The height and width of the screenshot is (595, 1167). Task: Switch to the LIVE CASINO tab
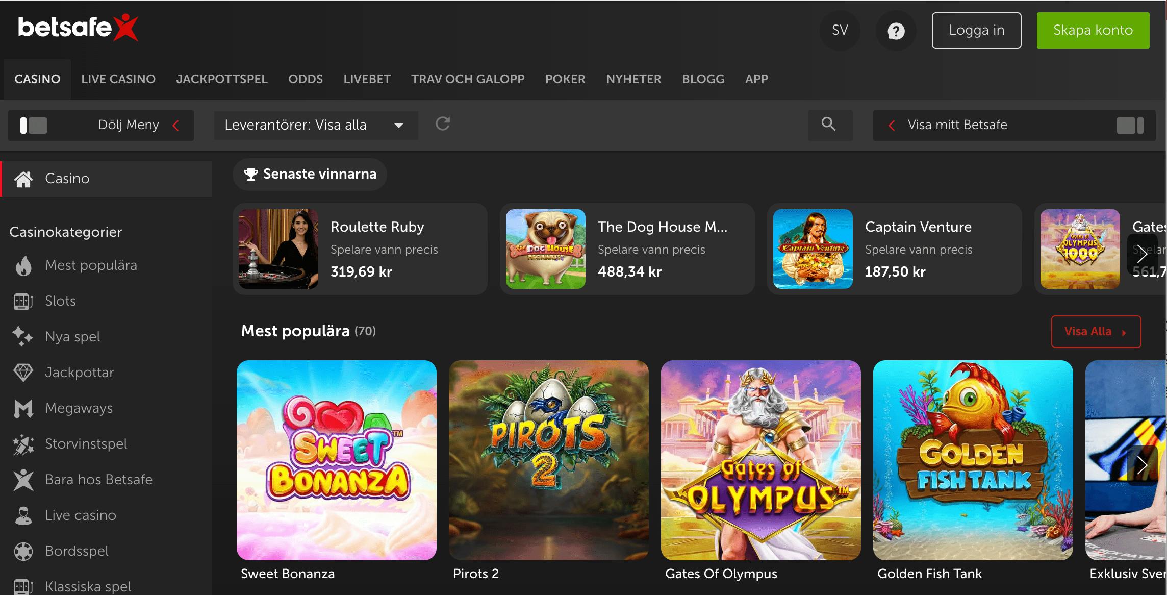pyautogui.click(x=118, y=79)
